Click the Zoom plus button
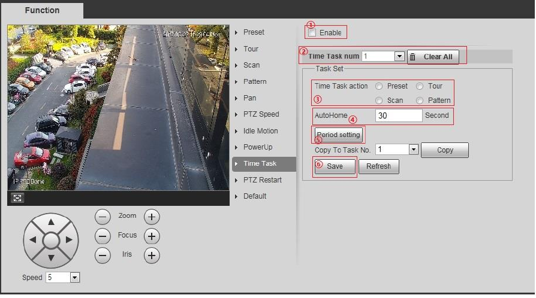The image size is (536, 298). point(152,217)
